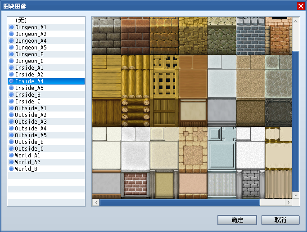Select Inside_A5 in the list
This screenshot has height=232, width=307.
click(46, 88)
